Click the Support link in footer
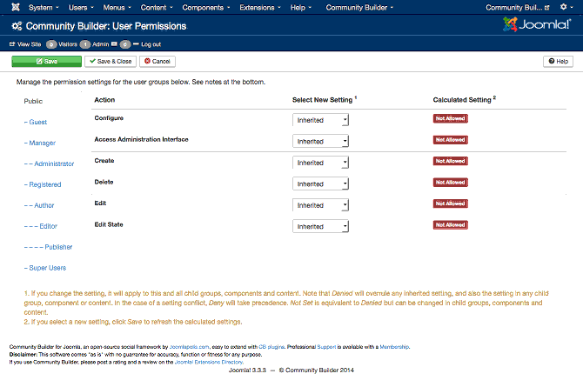This screenshot has height=387, width=583. click(326, 347)
